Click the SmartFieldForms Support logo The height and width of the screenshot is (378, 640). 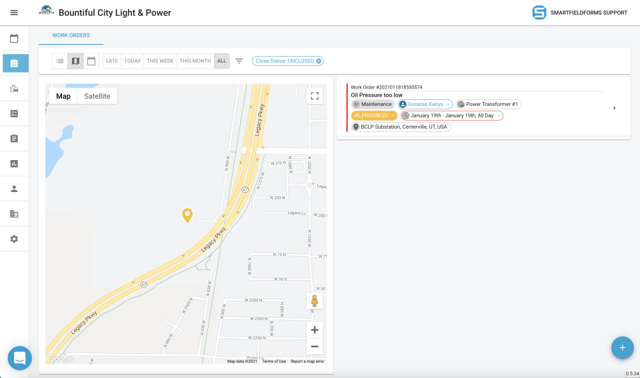coord(539,13)
